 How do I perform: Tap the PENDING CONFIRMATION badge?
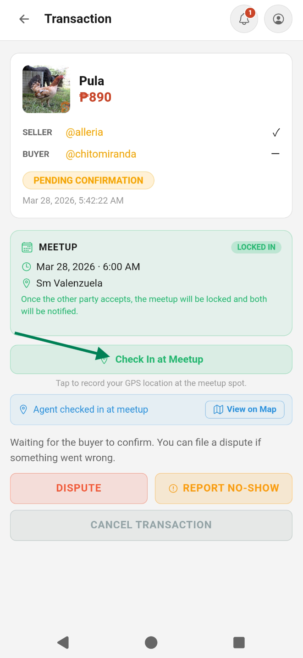coord(88,180)
